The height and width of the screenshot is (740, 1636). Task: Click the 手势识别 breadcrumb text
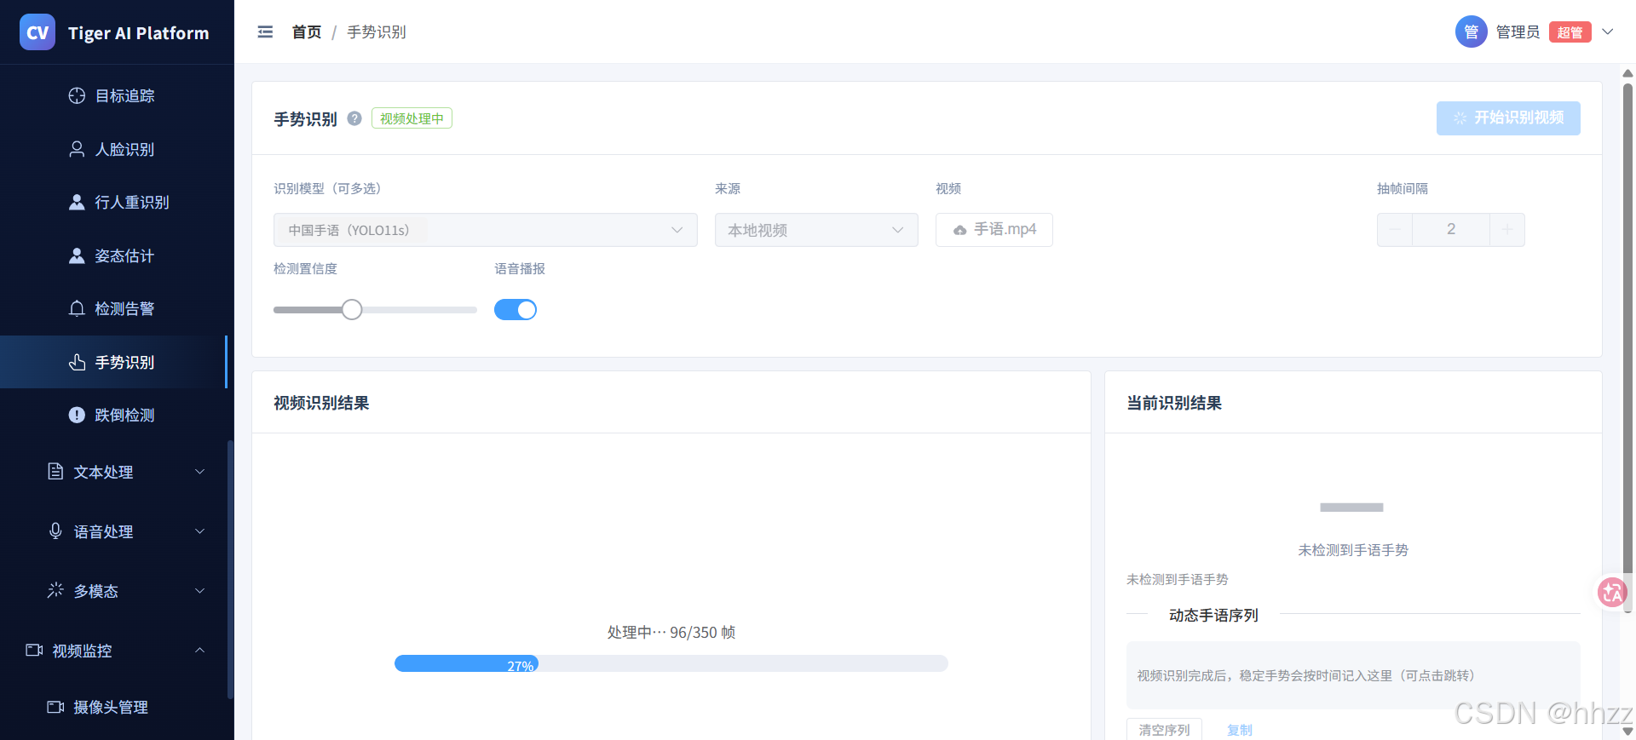coord(377,32)
